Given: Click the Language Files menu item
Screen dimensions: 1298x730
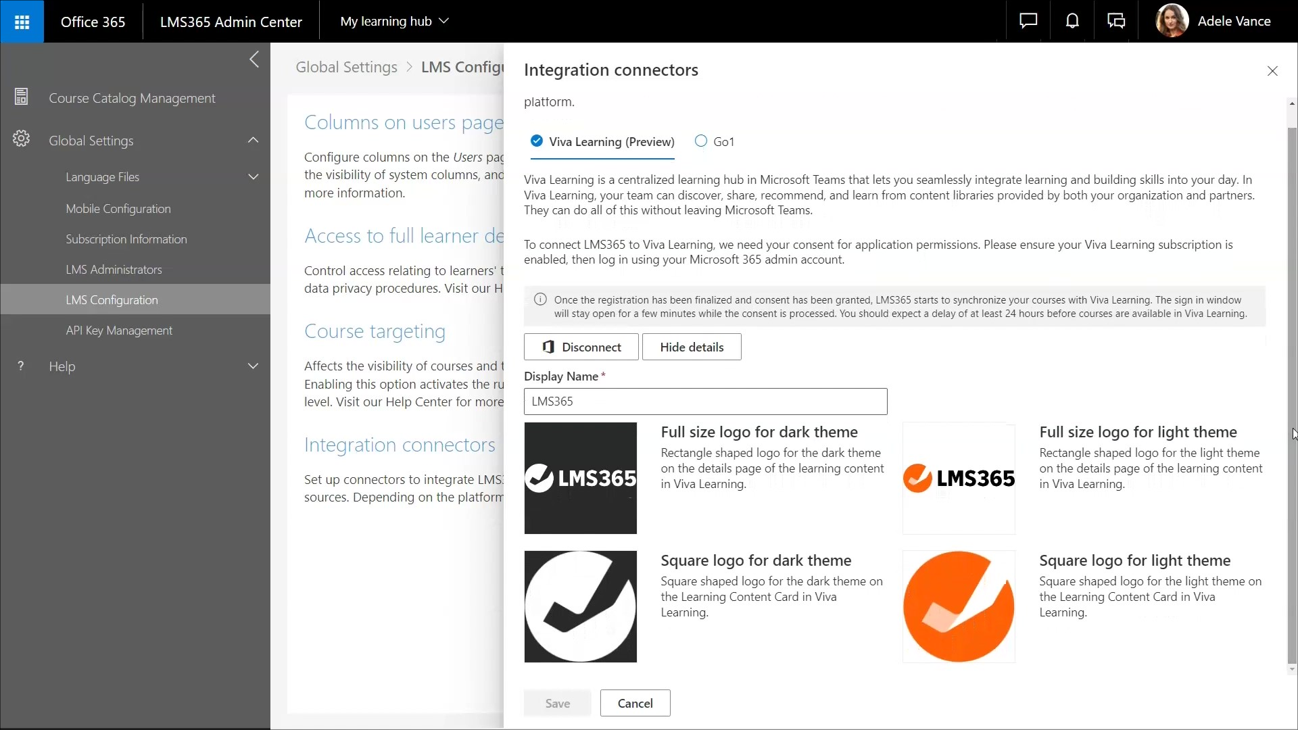Looking at the screenshot, I should [x=102, y=177].
